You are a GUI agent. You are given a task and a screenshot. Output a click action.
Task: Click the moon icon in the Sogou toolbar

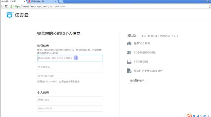point(198,116)
